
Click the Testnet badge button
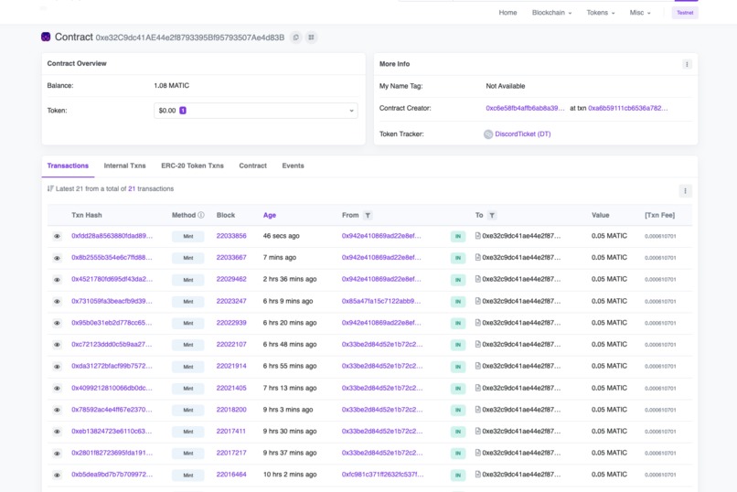685,13
